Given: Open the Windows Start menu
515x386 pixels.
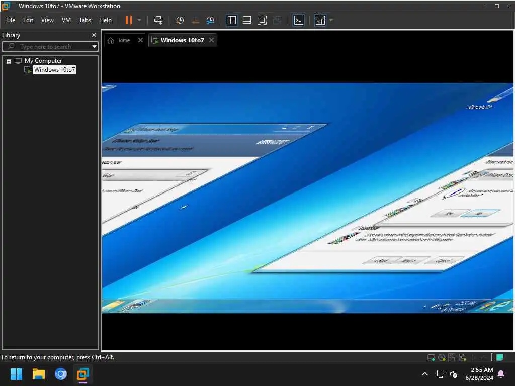Looking at the screenshot, I should click(x=16, y=374).
